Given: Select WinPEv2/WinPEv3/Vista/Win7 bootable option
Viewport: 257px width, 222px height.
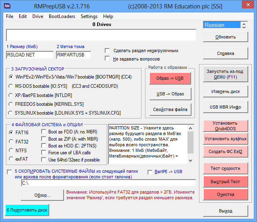Looking at the screenshot, I should click(11, 77).
